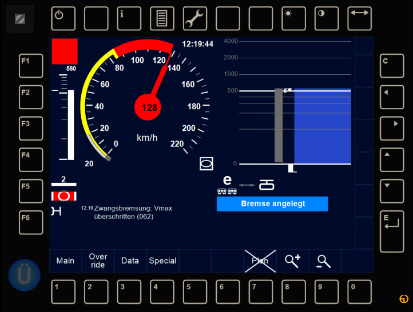Click the orange circular icon at bottom-right
Image resolution: width=413 pixels, height=312 pixels.
tap(403, 299)
